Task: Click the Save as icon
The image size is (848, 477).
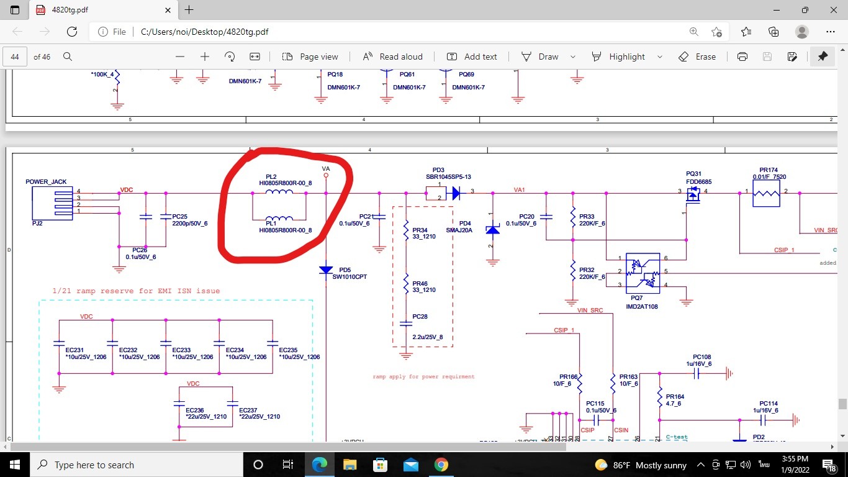Action: click(792, 57)
